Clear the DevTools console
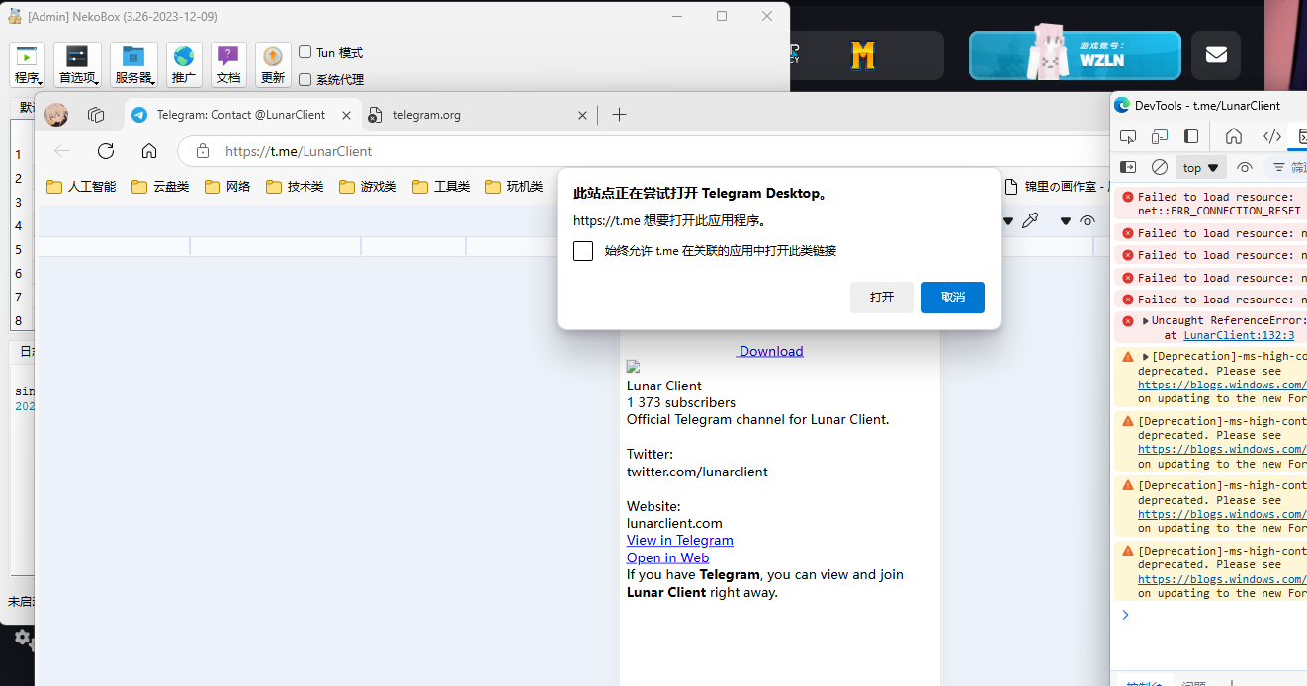1307x686 pixels. click(1160, 168)
